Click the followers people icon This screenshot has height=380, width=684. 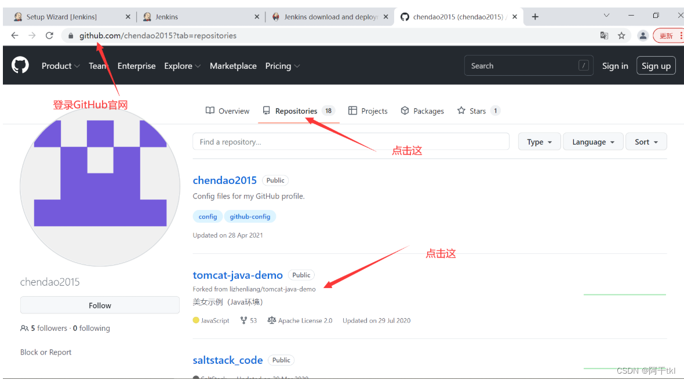tap(24, 328)
